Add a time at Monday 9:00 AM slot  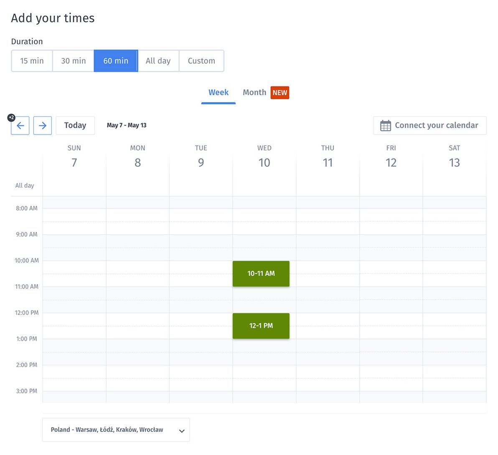coord(137,241)
